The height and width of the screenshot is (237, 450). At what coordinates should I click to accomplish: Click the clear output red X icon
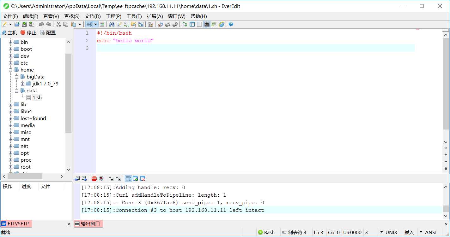coord(101,179)
